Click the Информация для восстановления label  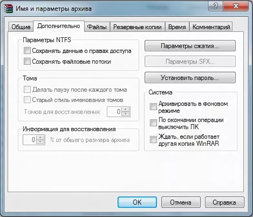pyautogui.click(x=69, y=129)
